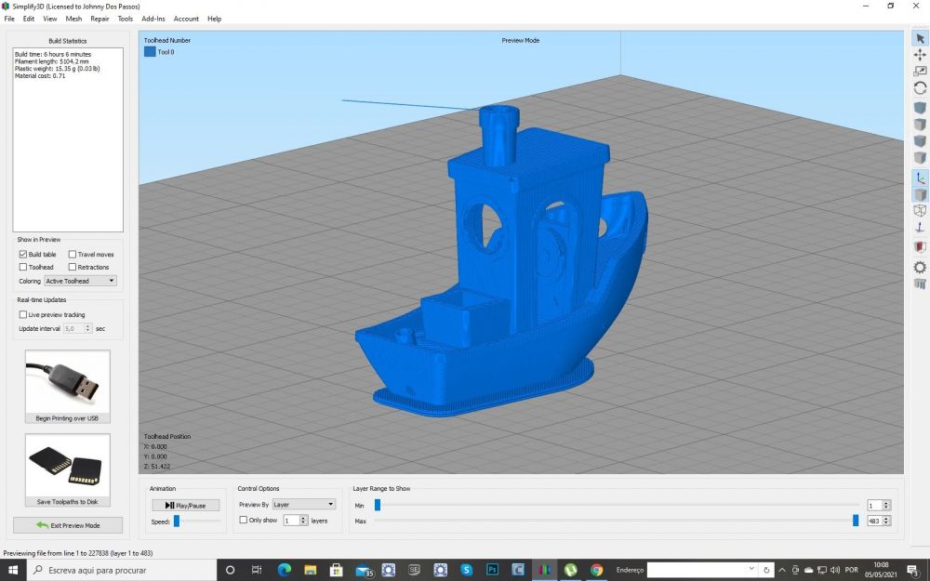The width and height of the screenshot is (930, 581).
Task: Choose the scale model tool
Action: click(920, 71)
